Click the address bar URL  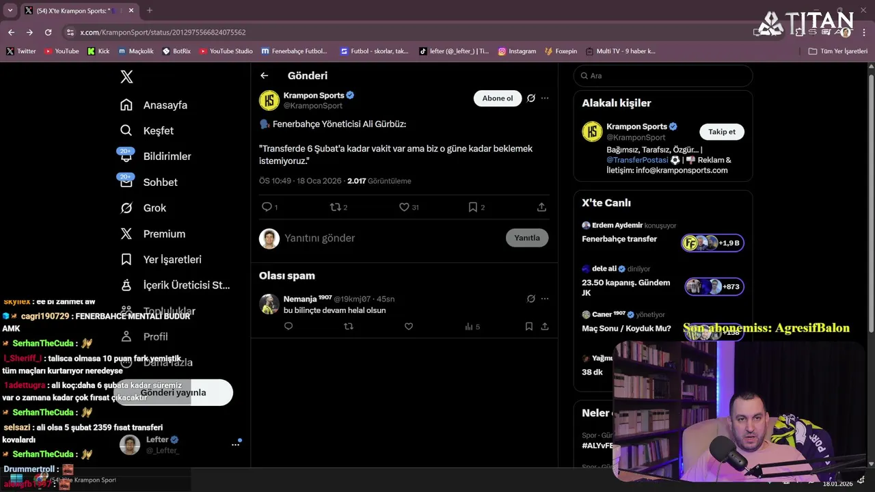(x=163, y=32)
